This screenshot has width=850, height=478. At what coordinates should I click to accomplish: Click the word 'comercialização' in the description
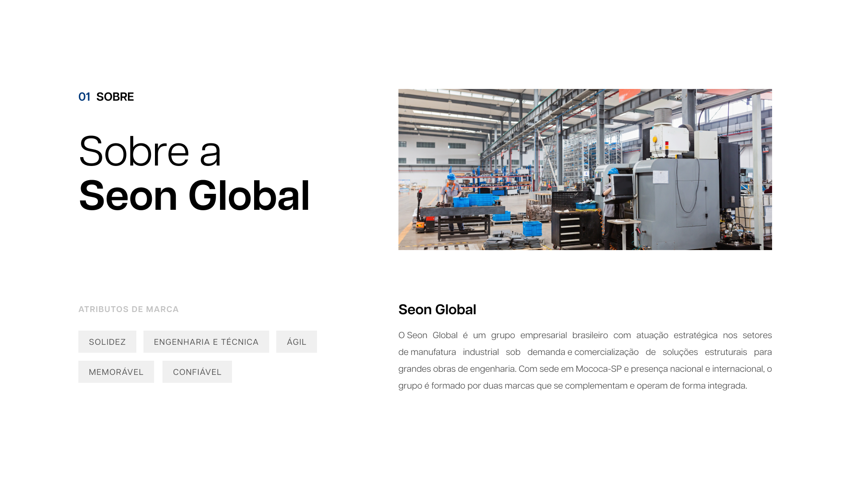(x=606, y=352)
